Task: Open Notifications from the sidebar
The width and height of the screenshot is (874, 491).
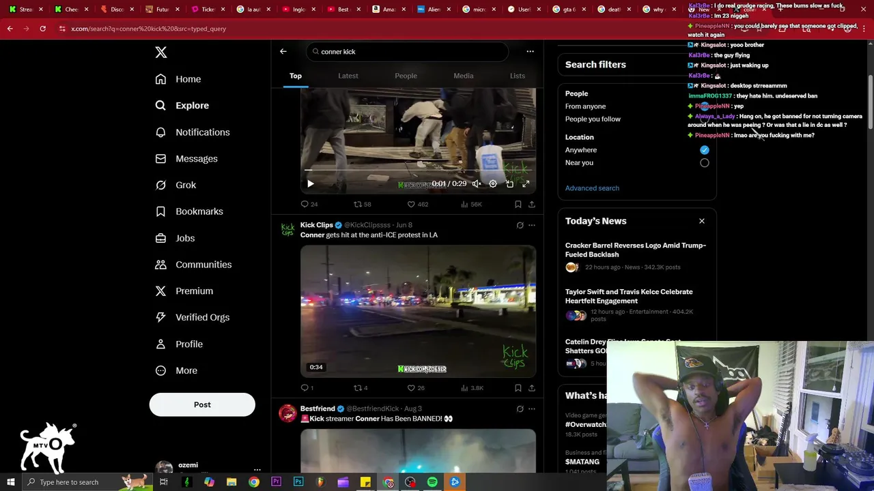Action: (x=193, y=132)
